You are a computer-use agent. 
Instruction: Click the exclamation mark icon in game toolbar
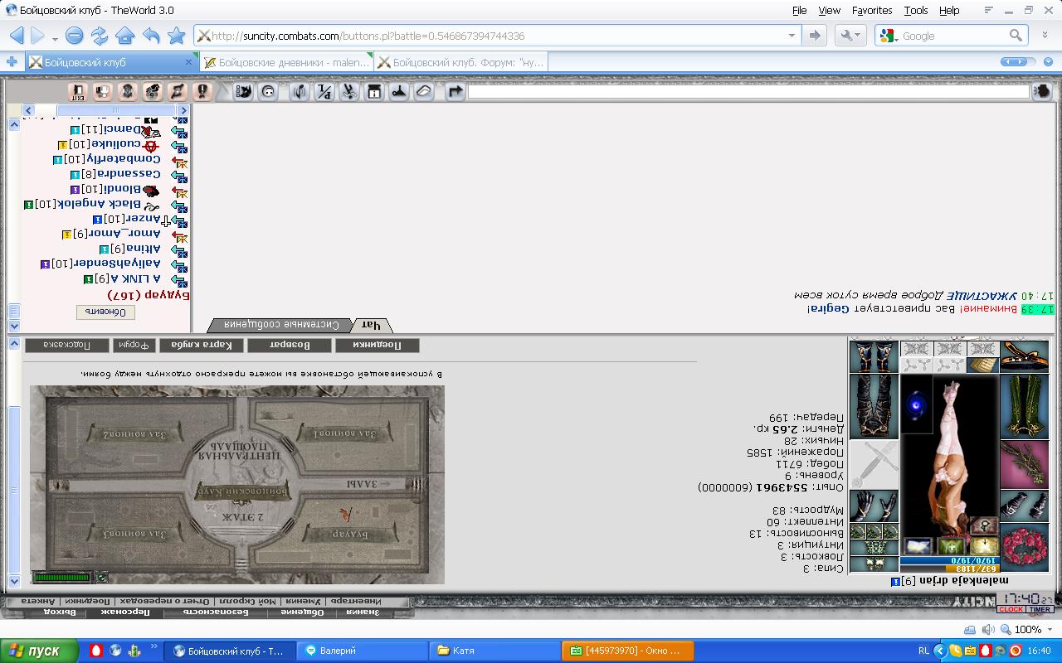(x=202, y=91)
